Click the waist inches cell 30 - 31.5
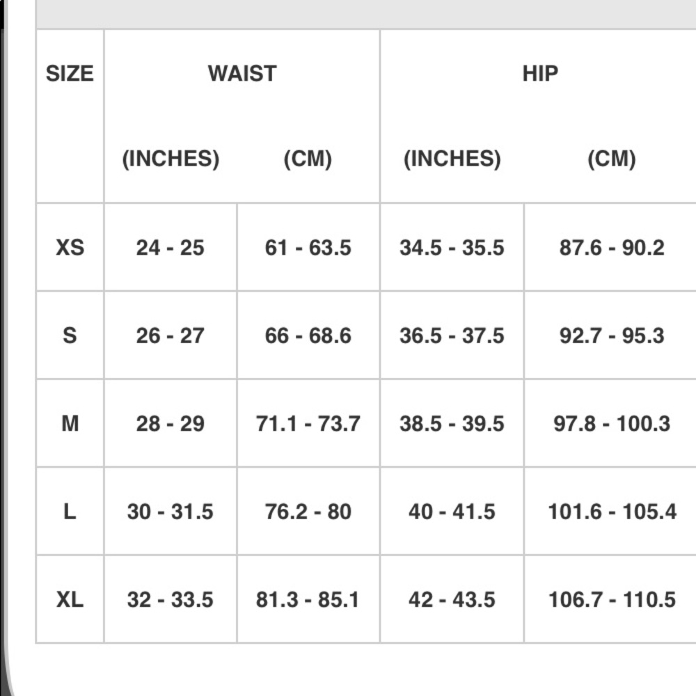696x696 pixels. click(170, 512)
